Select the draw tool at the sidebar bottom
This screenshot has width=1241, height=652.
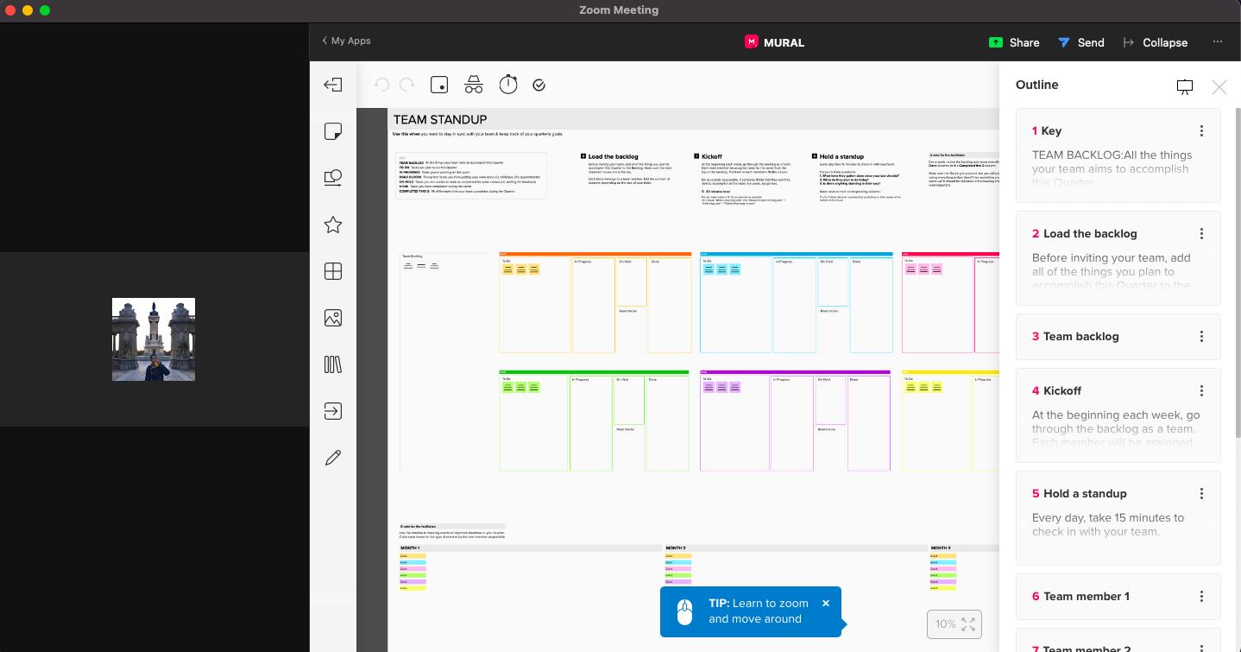click(x=332, y=457)
